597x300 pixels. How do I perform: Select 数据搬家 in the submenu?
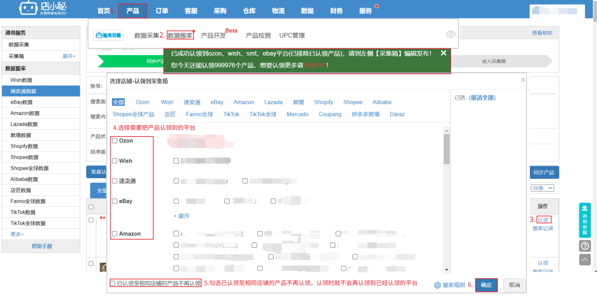[x=180, y=35]
